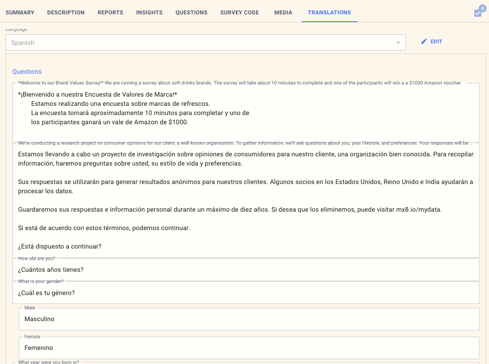489x364 pixels.
Task: Switch to the Description tab
Action: tap(66, 12)
